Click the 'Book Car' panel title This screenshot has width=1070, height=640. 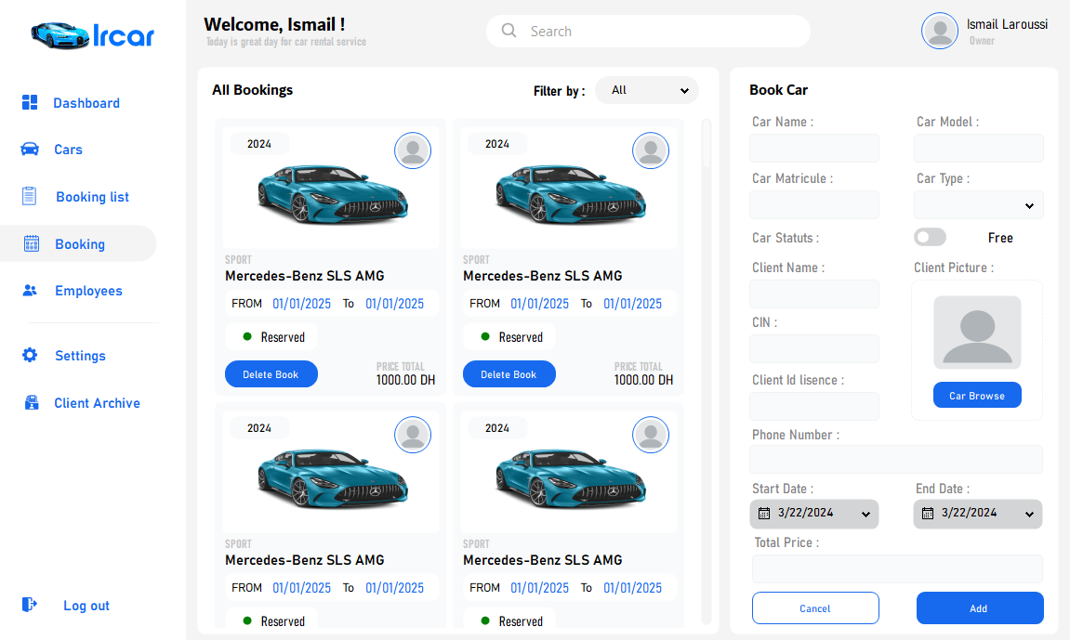point(779,90)
